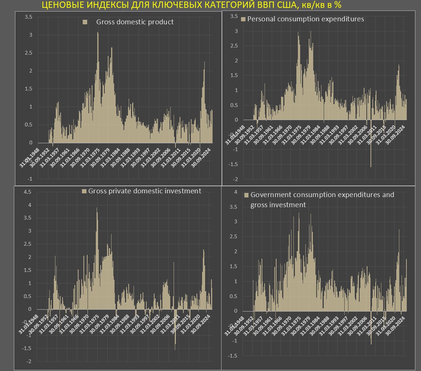Image resolution: width=421 pixels, height=371 pixels.
Task: Click the "Gross domestic product" legend label
Action: coord(135,22)
